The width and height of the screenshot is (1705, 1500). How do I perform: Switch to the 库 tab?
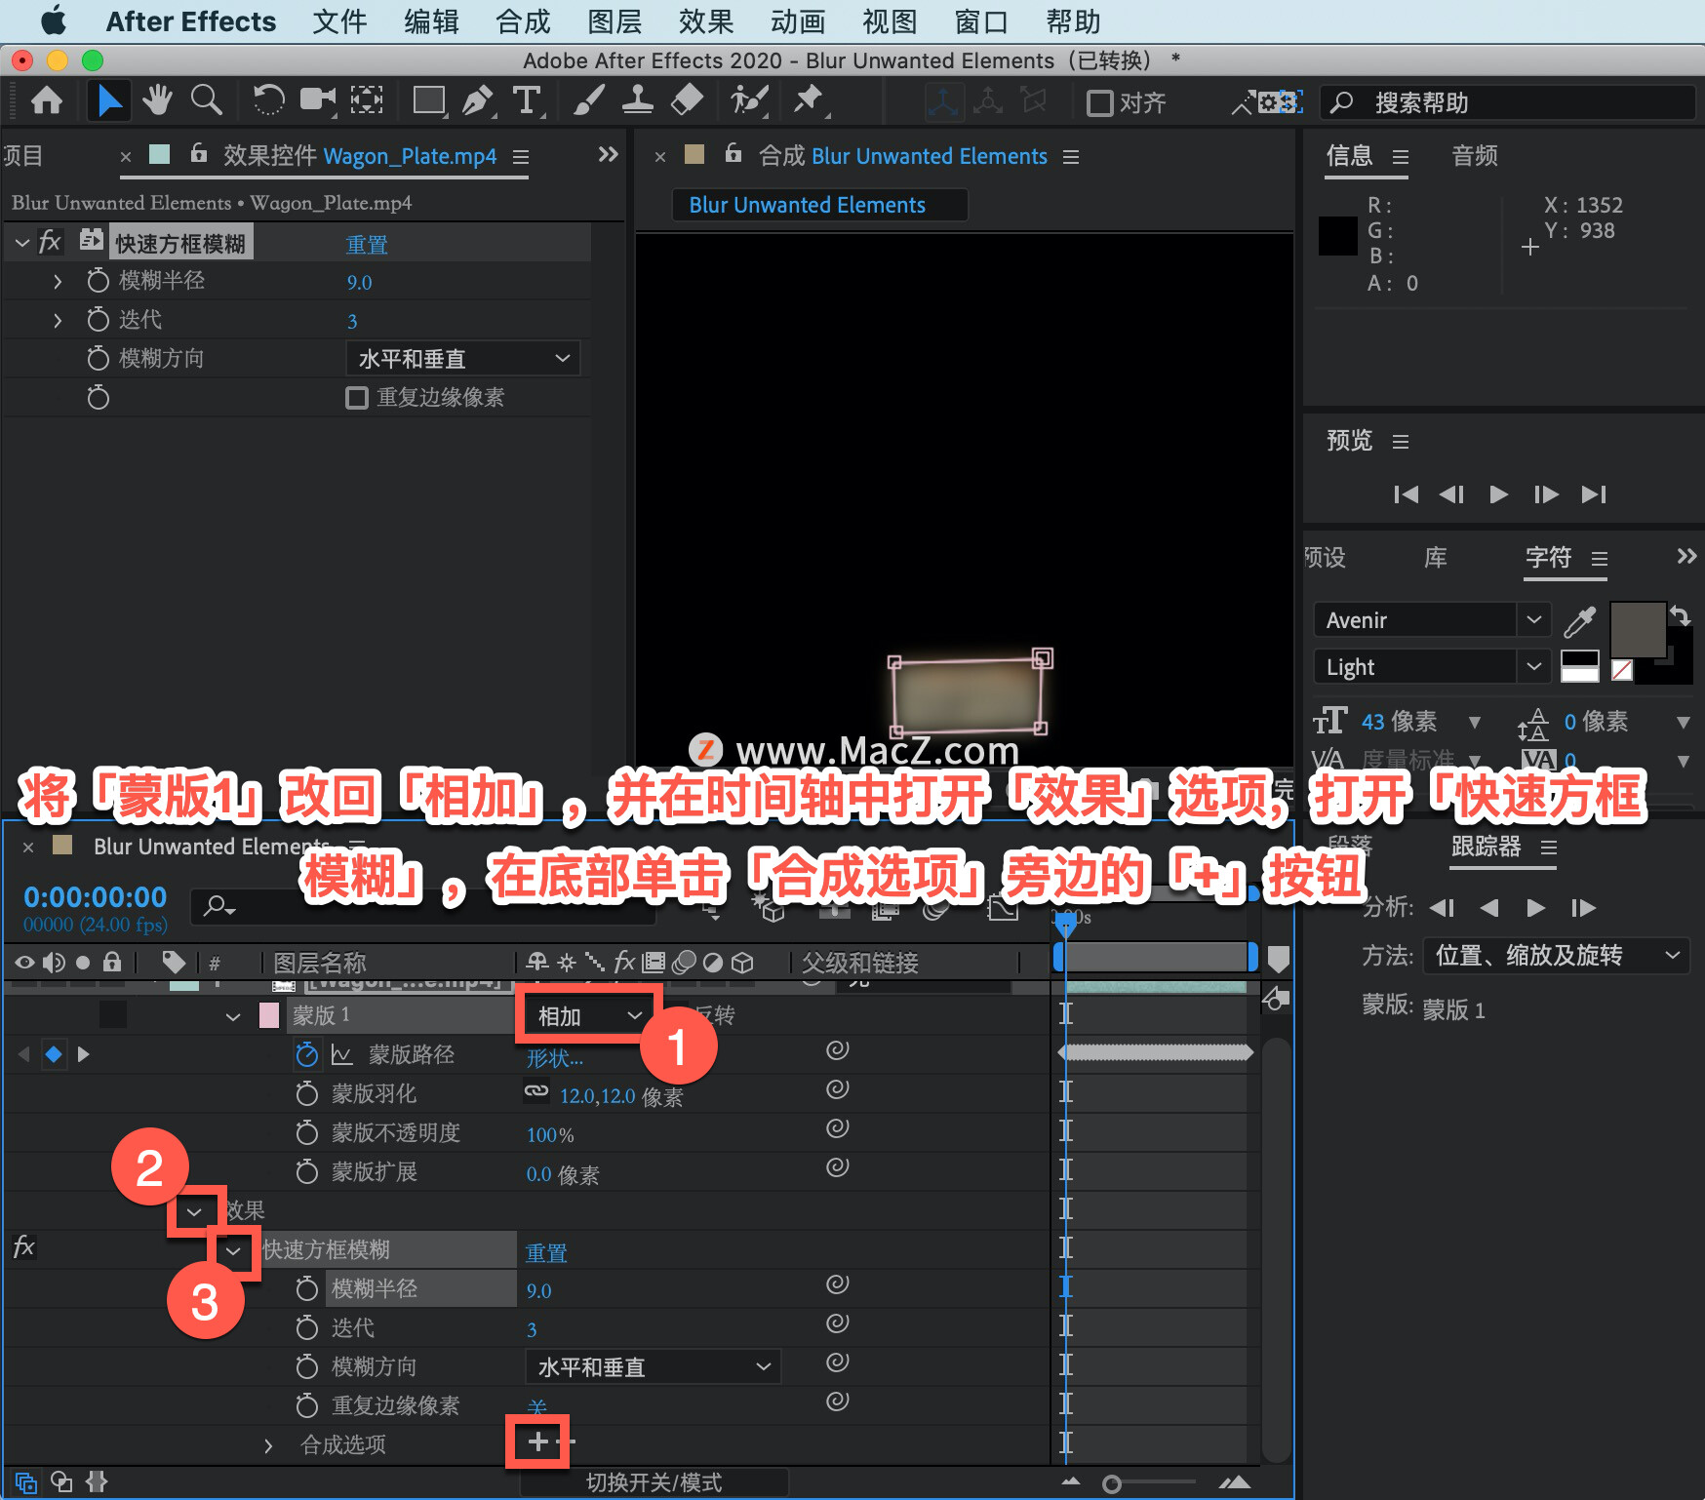1435,558
